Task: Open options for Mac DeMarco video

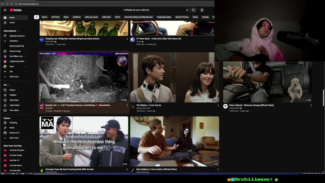Action: click(218, 170)
